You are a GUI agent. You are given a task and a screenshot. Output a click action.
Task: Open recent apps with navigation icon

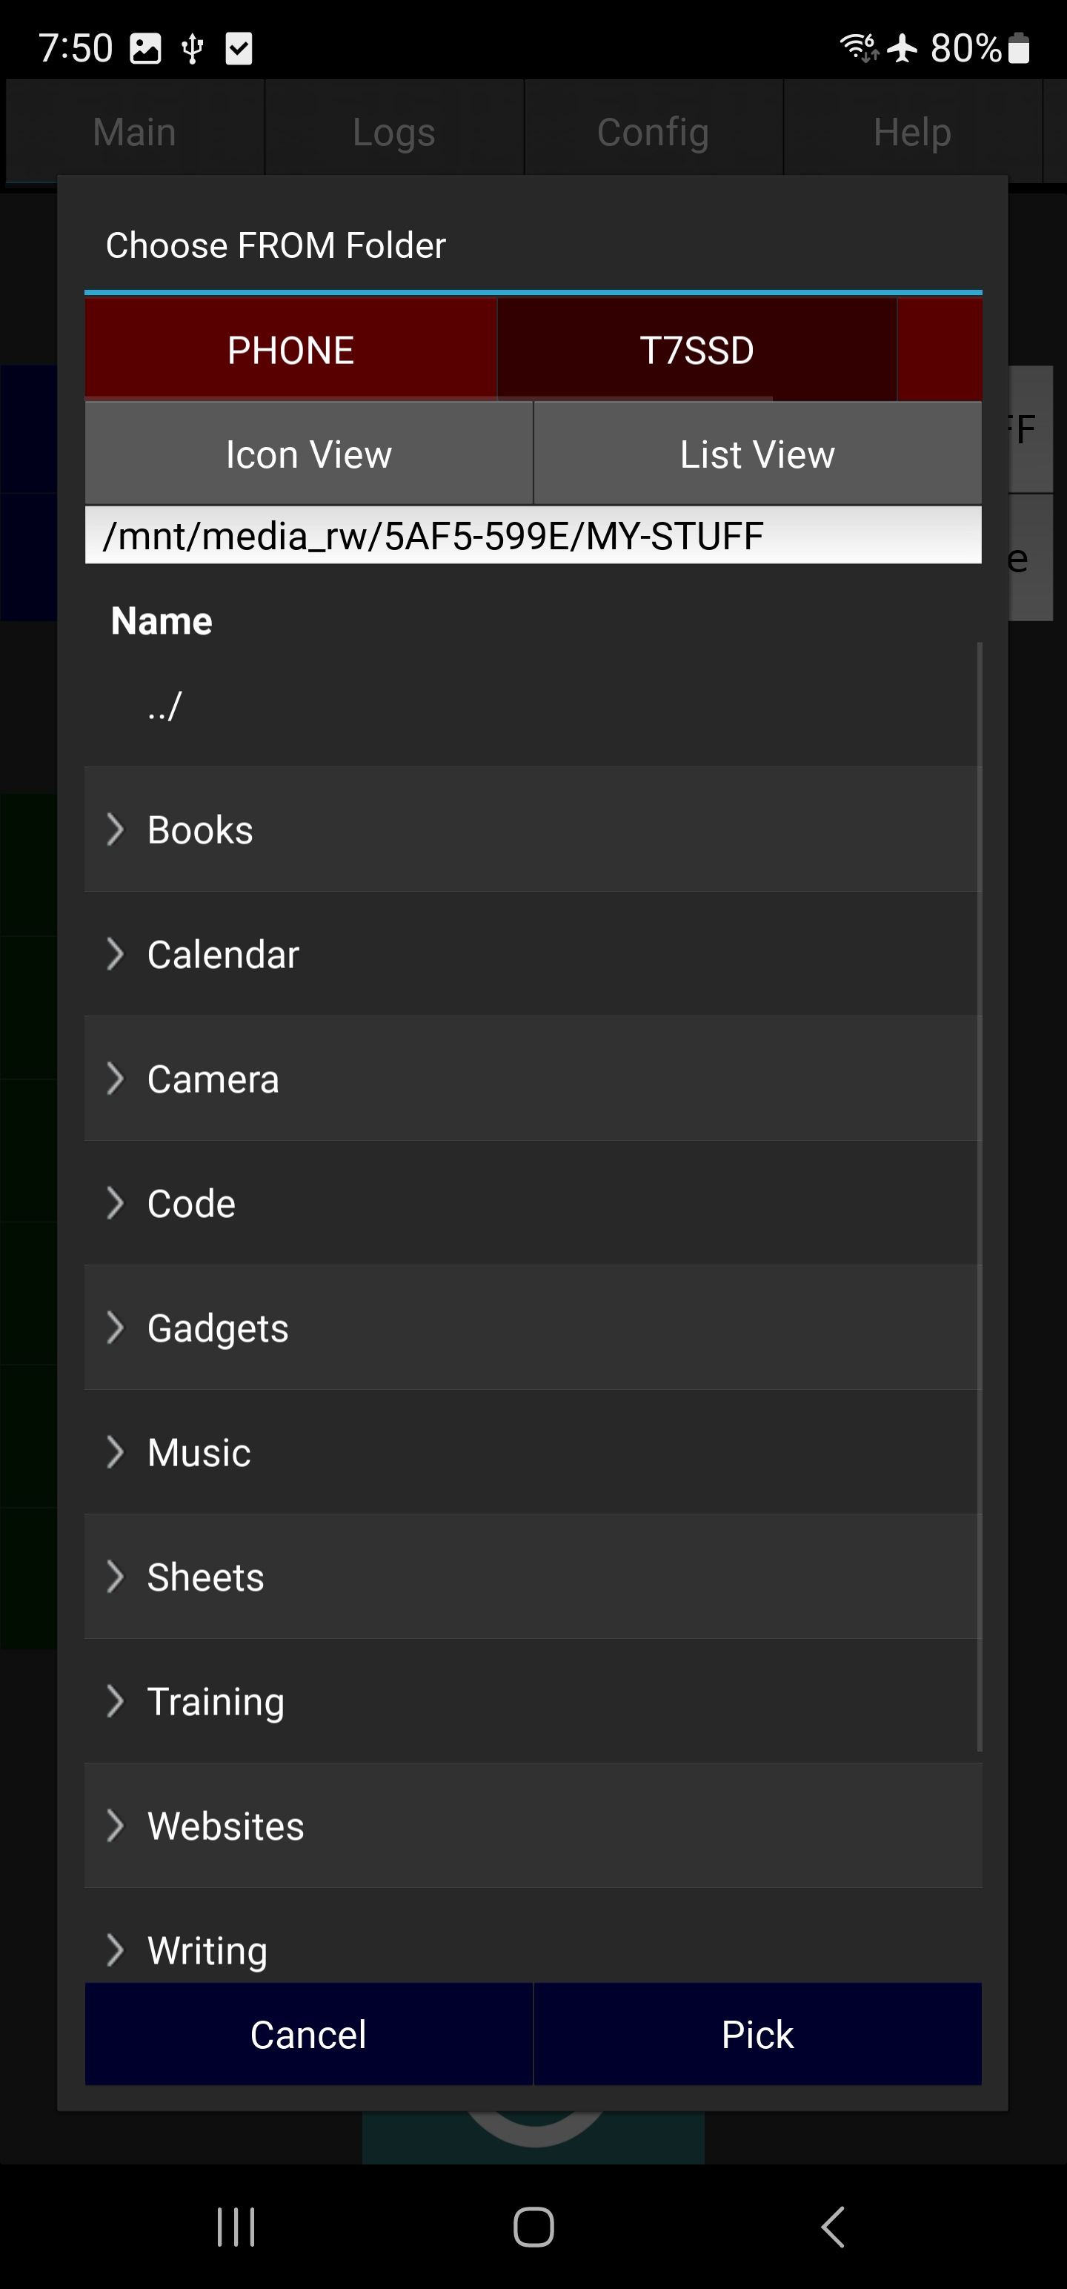pyautogui.click(x=236, y=2226)
